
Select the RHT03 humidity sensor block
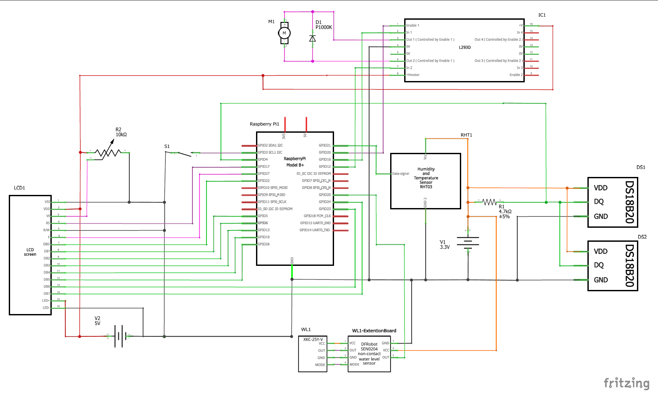point(426,181)
